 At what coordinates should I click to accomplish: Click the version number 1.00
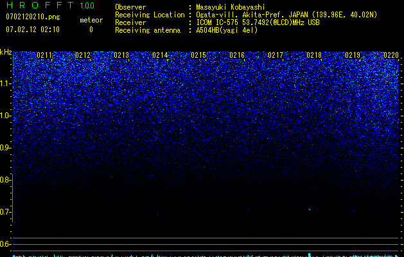pyautogui.click(x=87, y=6)
